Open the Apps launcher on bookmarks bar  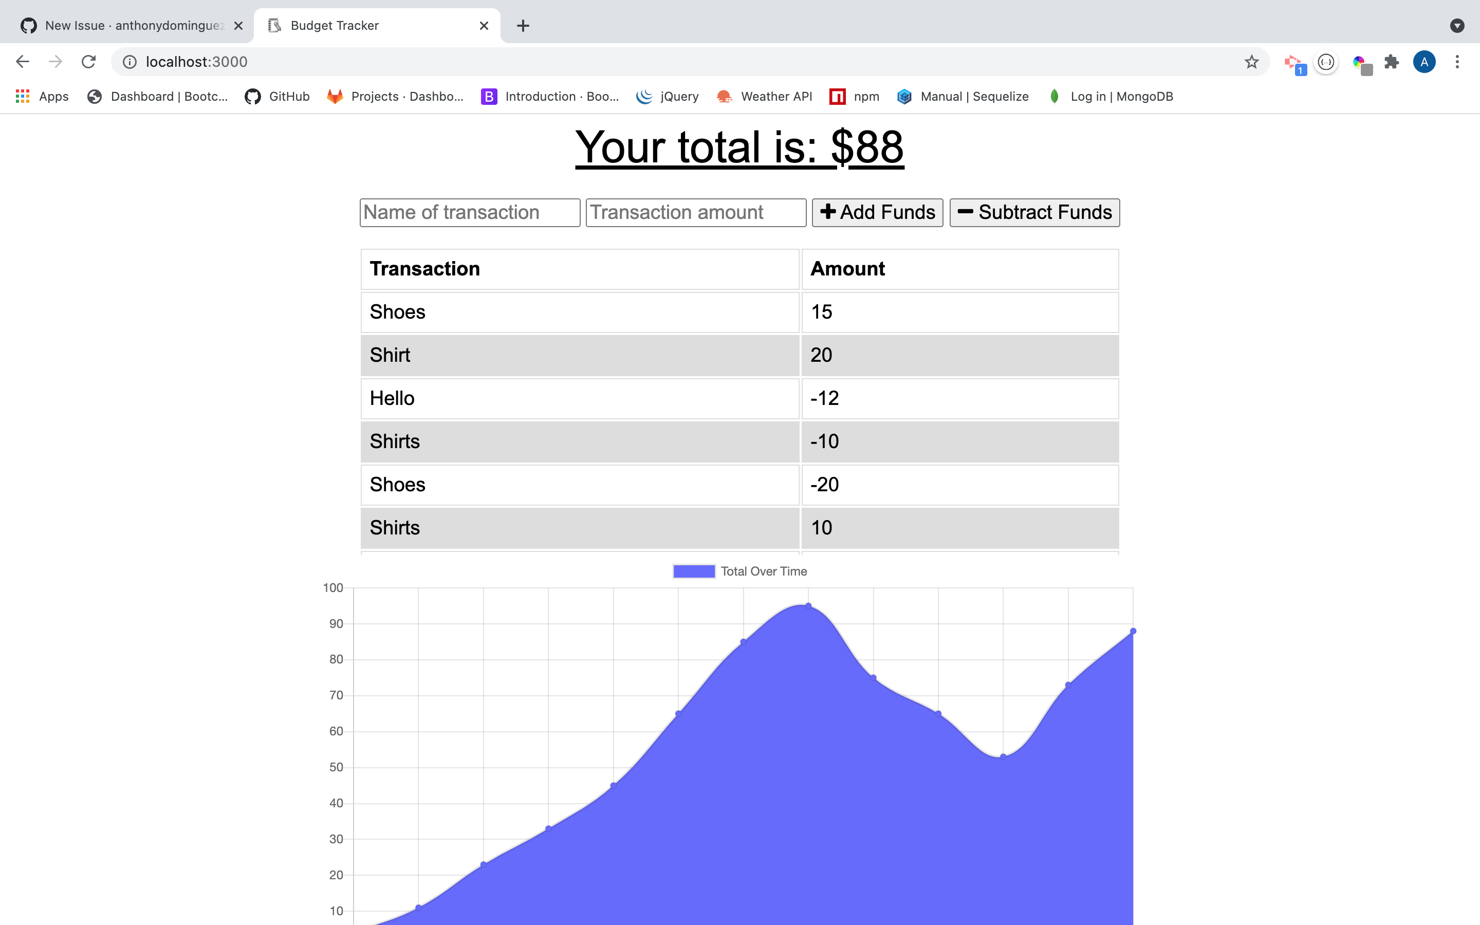pos(42,96)
